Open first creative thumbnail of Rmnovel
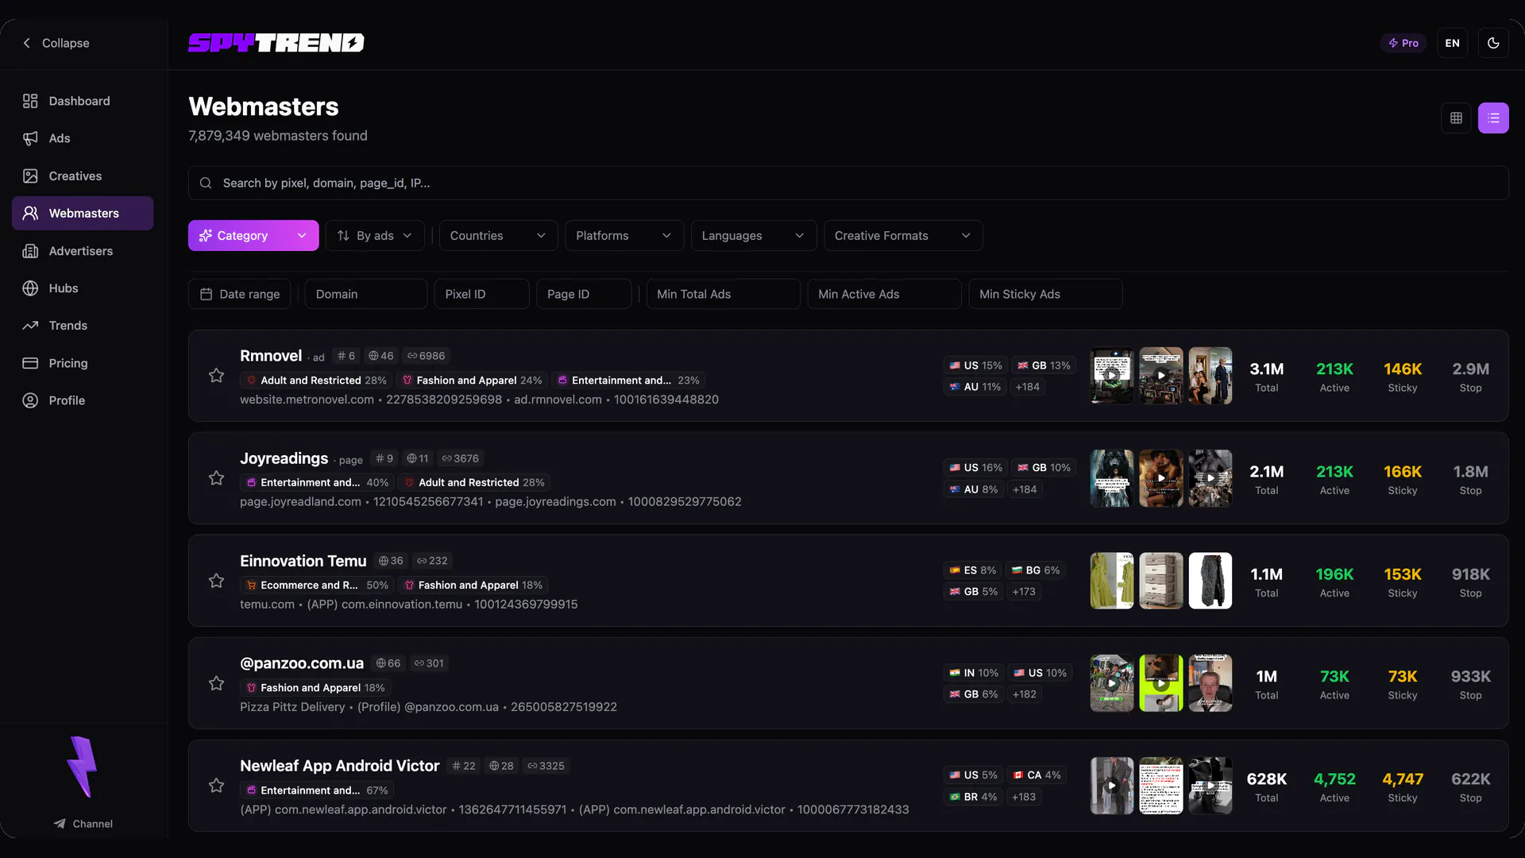 1112,375
